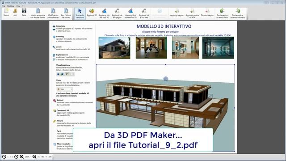The image size is (286, 161).
Task: Click Aggiungi pagina da PDF
Action: (x=192, y=13)
